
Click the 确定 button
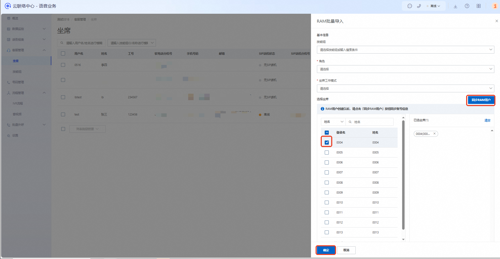[x=326, y=250]
